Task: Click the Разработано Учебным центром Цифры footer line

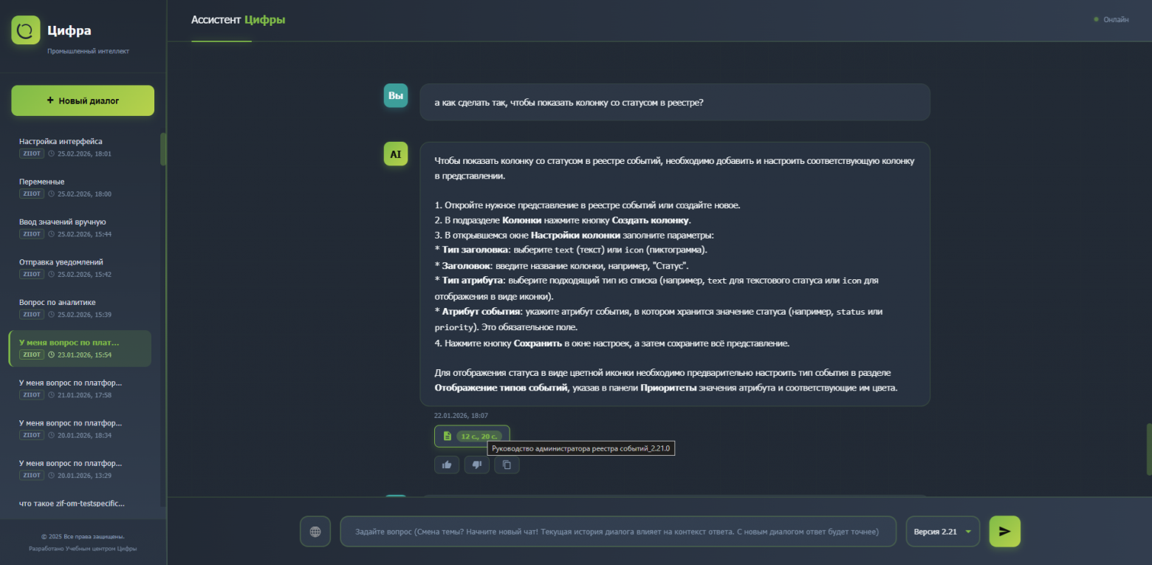Action: [83, 549]
